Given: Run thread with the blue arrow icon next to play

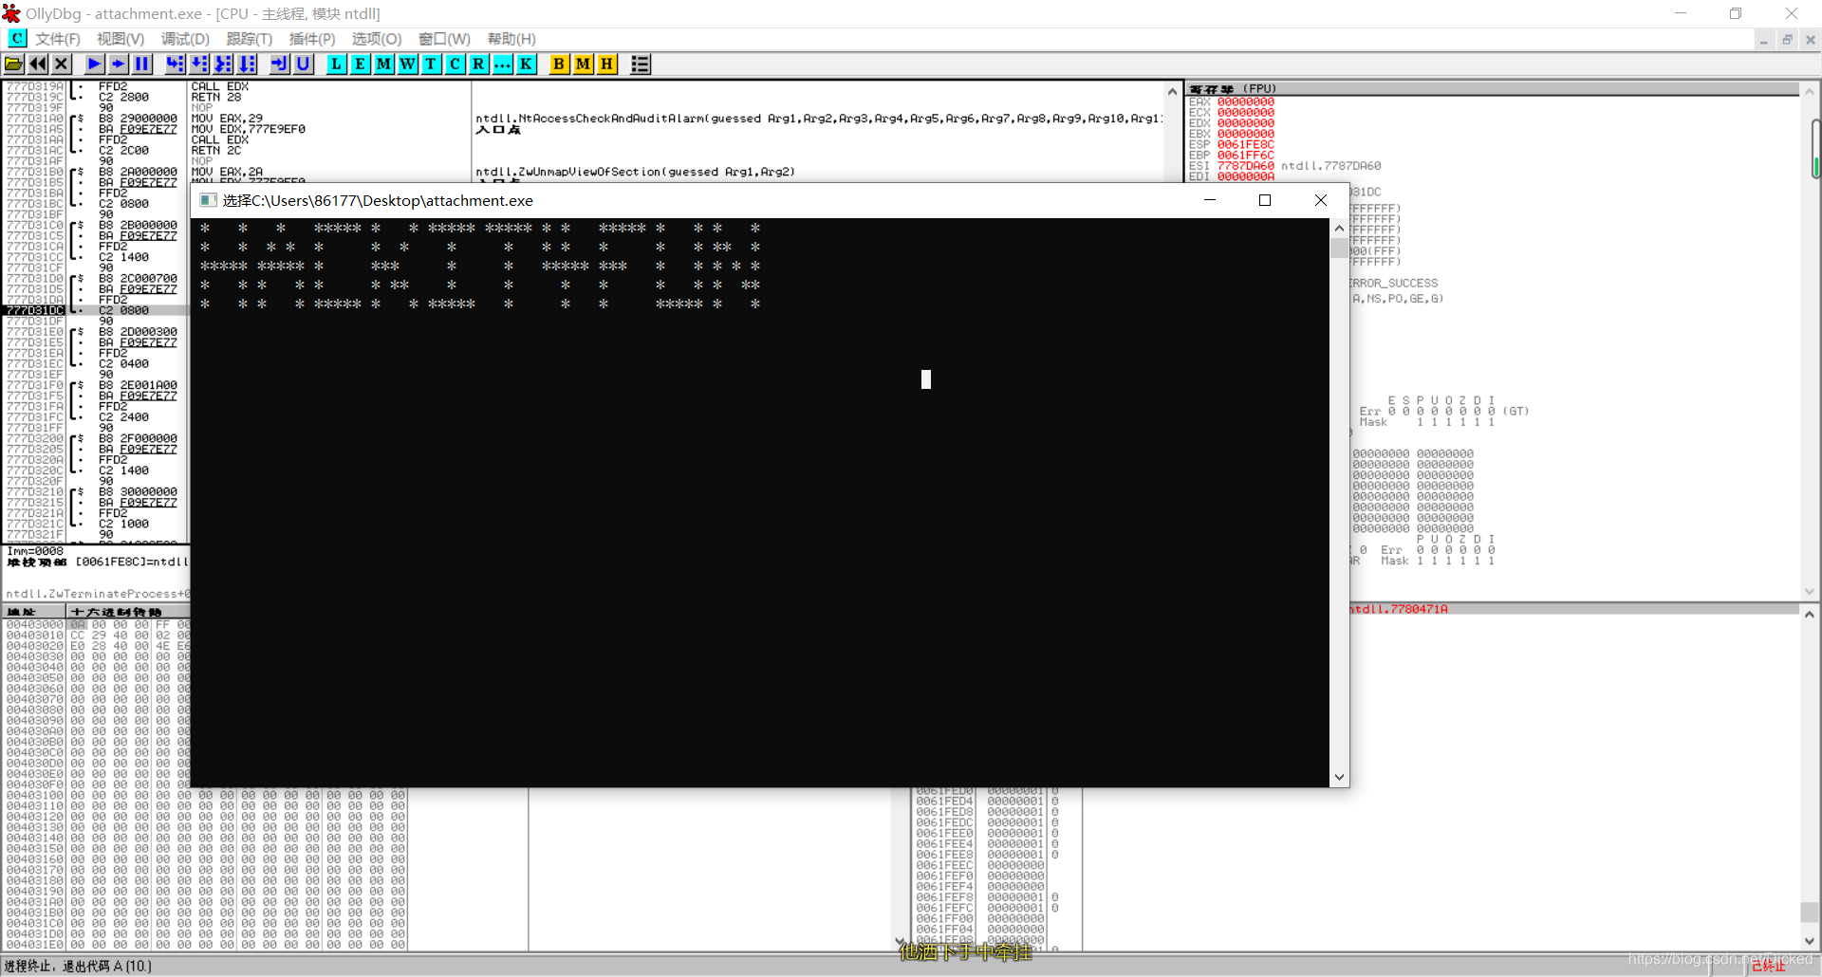Looking at the screenshot, I should click(x=118, y=64).
